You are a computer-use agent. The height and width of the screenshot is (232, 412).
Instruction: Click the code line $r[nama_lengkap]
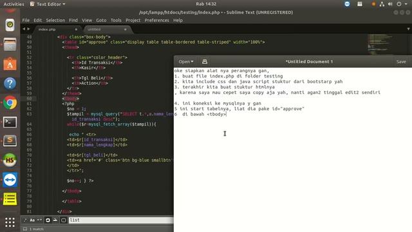tap(97, 145)
